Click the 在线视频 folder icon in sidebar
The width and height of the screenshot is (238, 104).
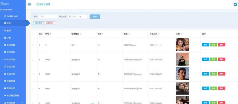[x=5, y=45]
